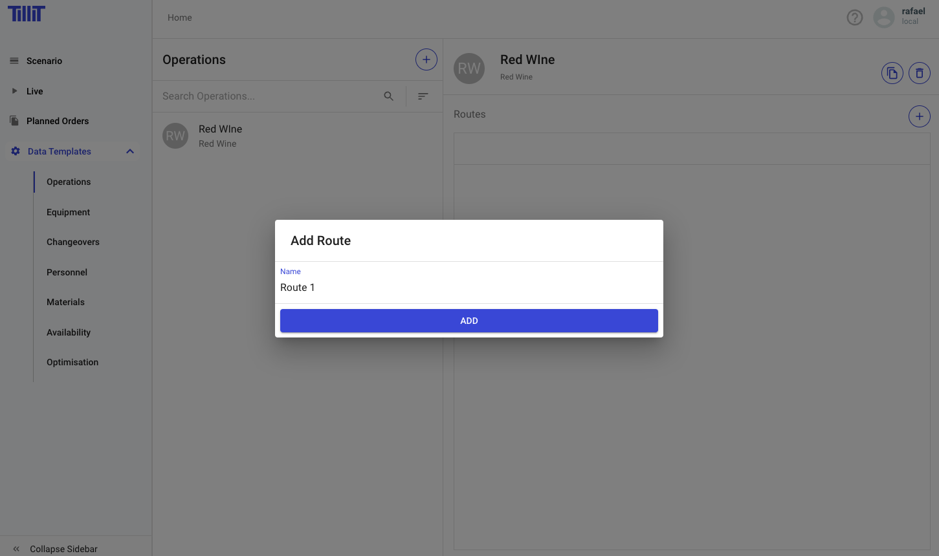
Task: Add a new route using plus icon
Action: (x=919, y=116)
